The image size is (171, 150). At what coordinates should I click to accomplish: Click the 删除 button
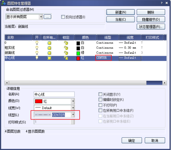tap(151, 12)
